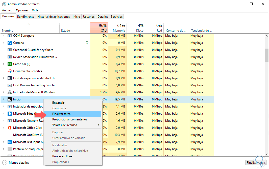The width and height of the screenshot is (269, 169).
Task: Click the COM Surrogate process icon
Action: 10,36
